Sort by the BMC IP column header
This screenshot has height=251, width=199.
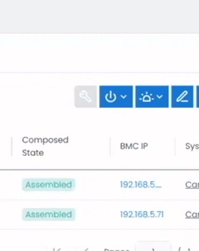pos(134,146)
